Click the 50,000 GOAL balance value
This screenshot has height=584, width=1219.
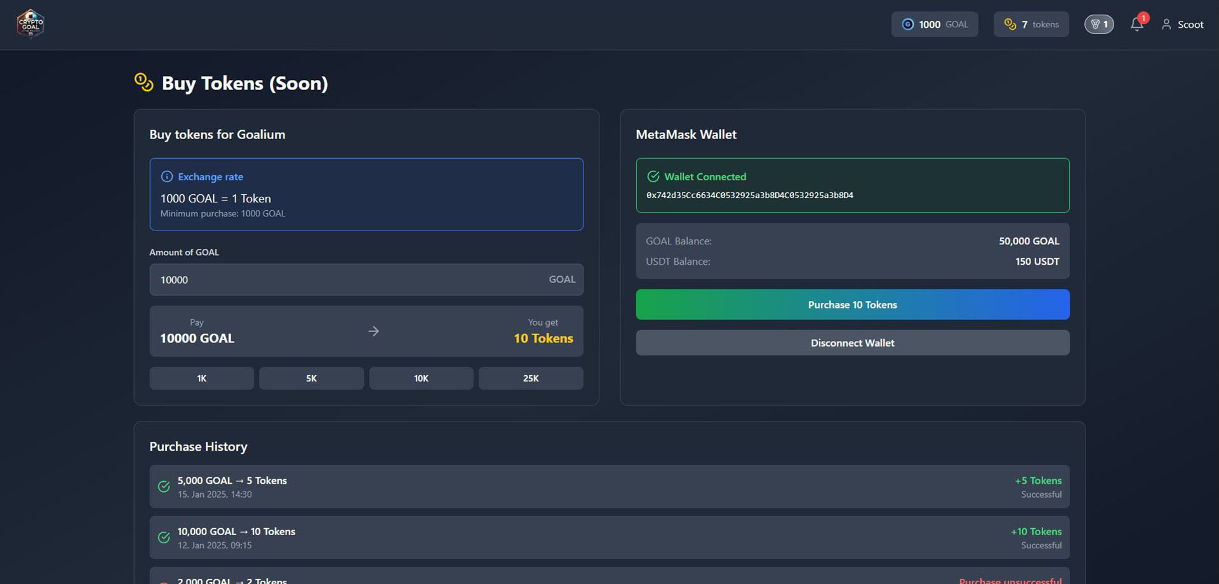point(1029,241)
